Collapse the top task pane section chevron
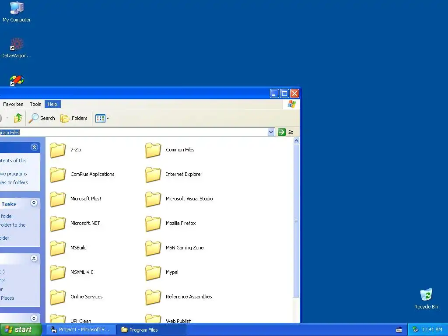Image resolution: width=448 pixels, height=336 pixels. (34, 147)
